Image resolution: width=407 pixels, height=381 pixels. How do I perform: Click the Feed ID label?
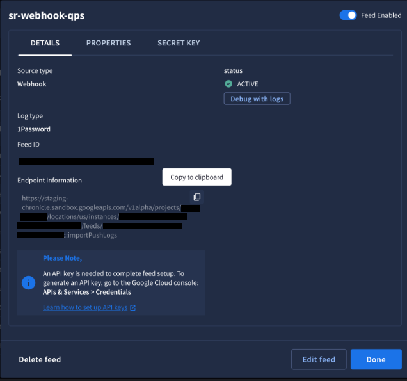point(28,145)
